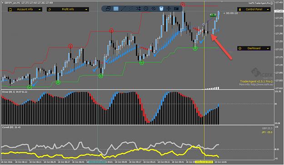
Task: Click the Profit info refresh icon
Action: click(49, 10)
